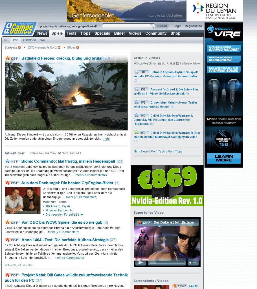Open the Shop menu

(175, 33)
